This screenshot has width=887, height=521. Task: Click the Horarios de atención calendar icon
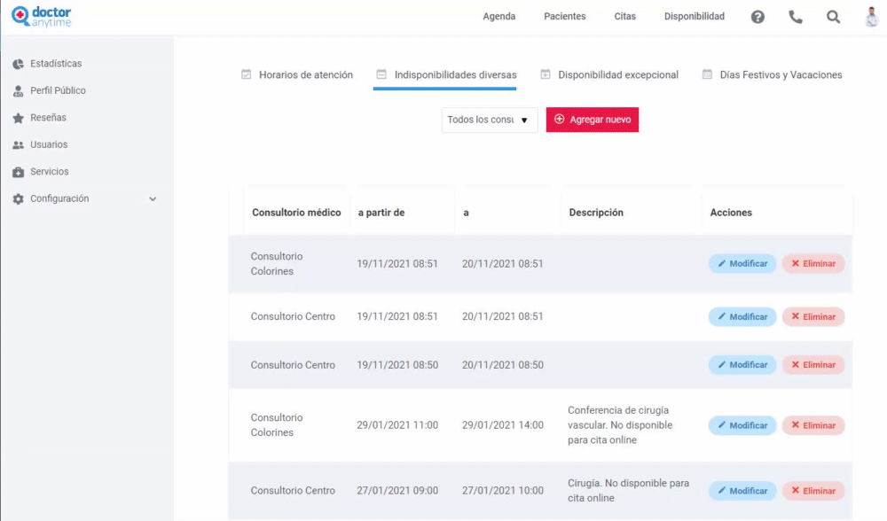pos(246,74)
